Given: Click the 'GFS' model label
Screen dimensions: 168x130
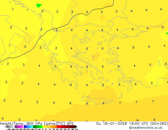Looking at the screenshot, I should (70, 124).
